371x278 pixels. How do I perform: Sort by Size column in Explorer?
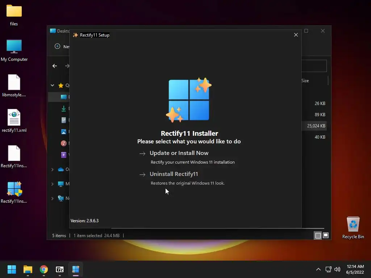[x=305, y=81]
